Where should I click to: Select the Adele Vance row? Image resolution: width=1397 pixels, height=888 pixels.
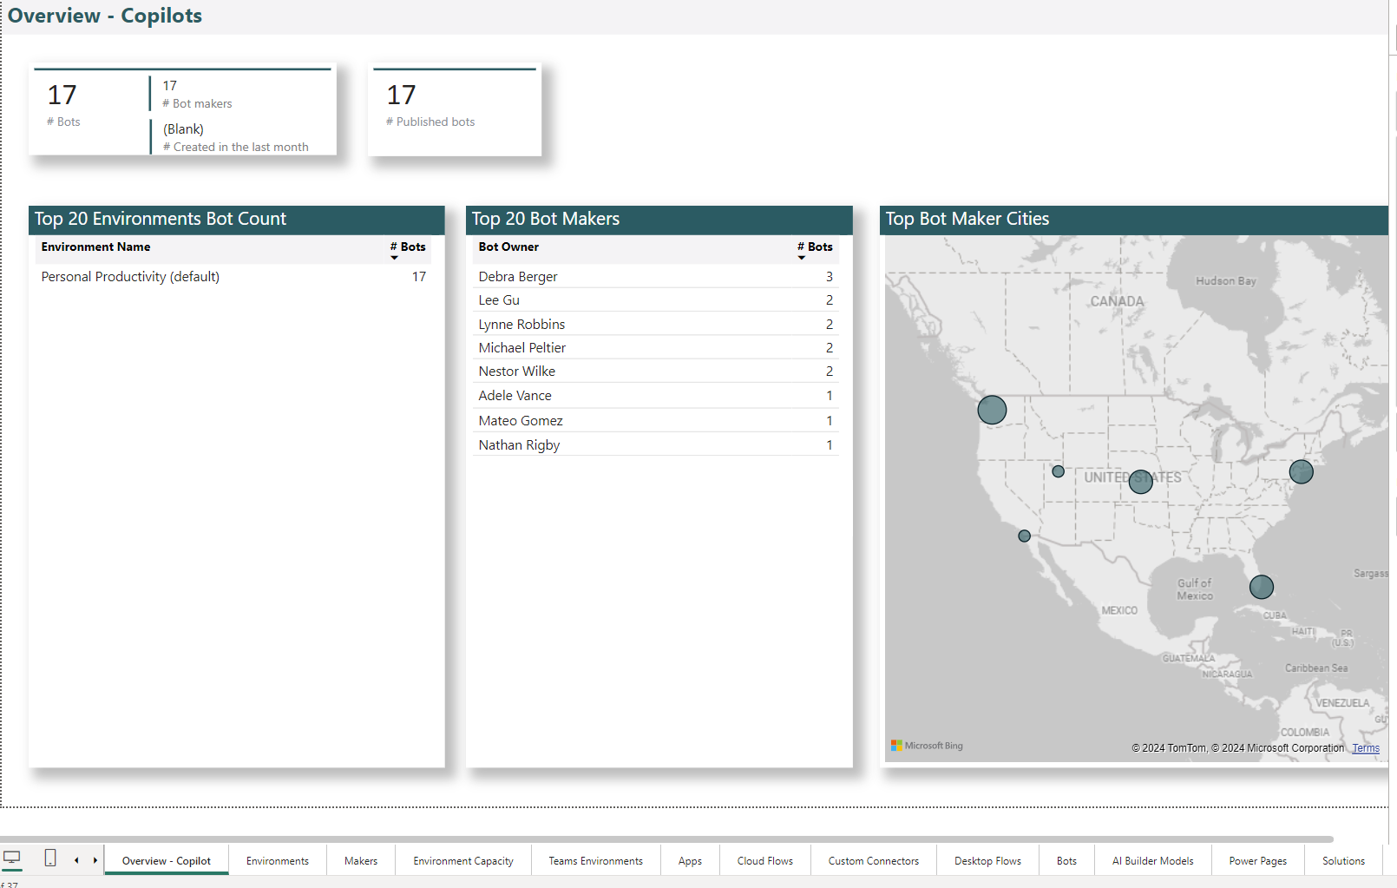(x=656, y=396)
